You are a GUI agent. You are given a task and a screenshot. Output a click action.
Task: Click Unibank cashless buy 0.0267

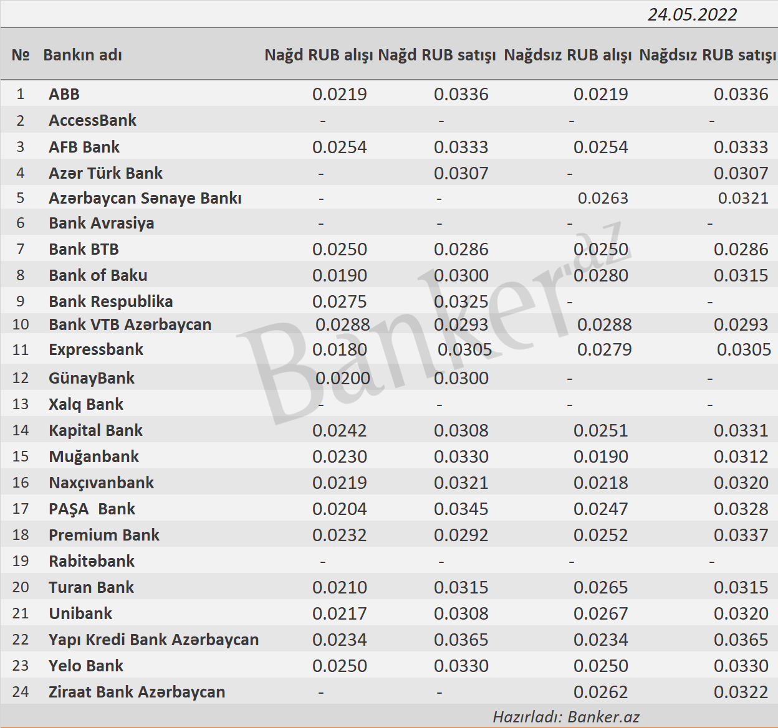601,613
